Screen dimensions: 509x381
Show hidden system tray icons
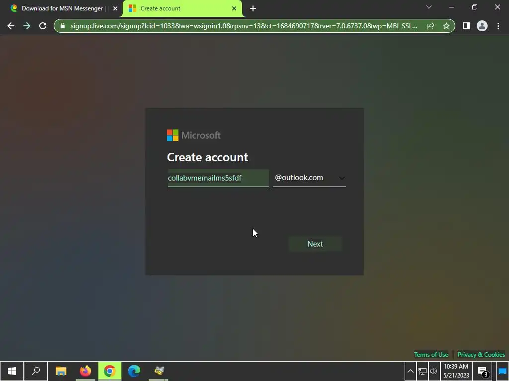[x=410, y=371]
